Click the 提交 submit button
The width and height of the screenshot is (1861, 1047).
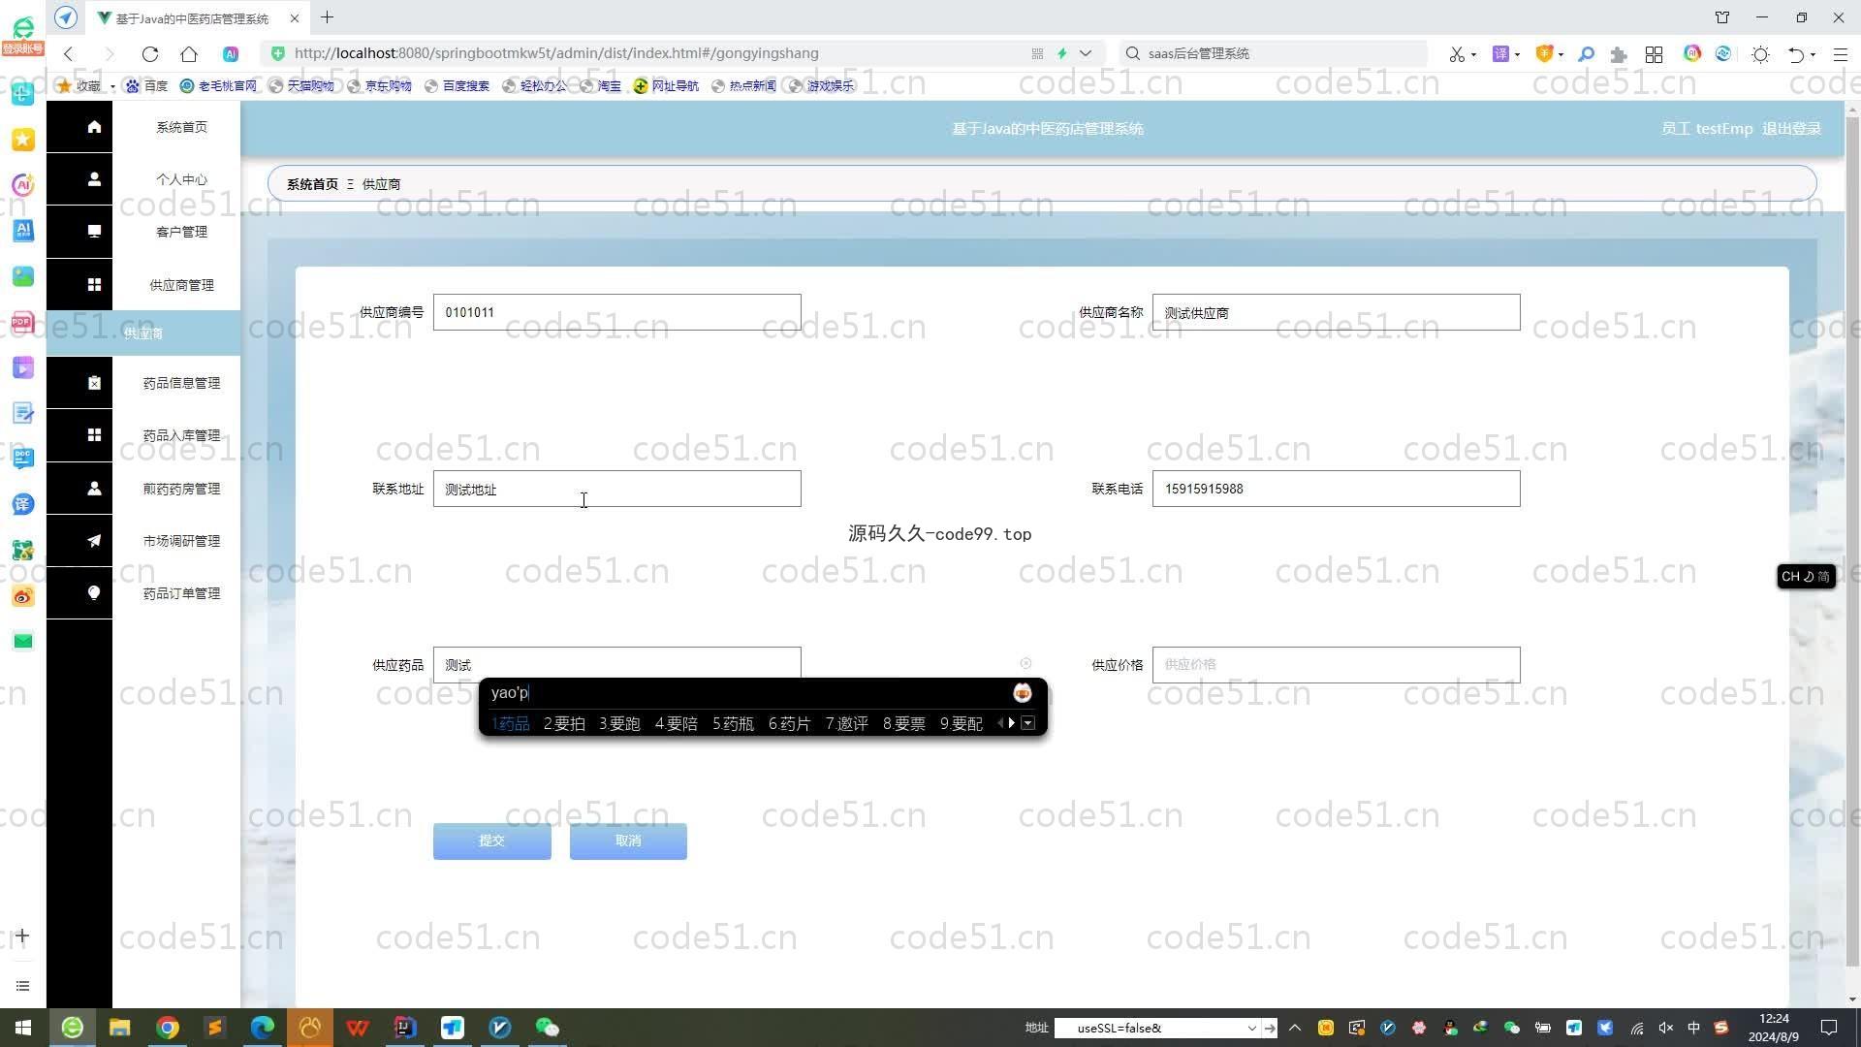pos(491,841)
